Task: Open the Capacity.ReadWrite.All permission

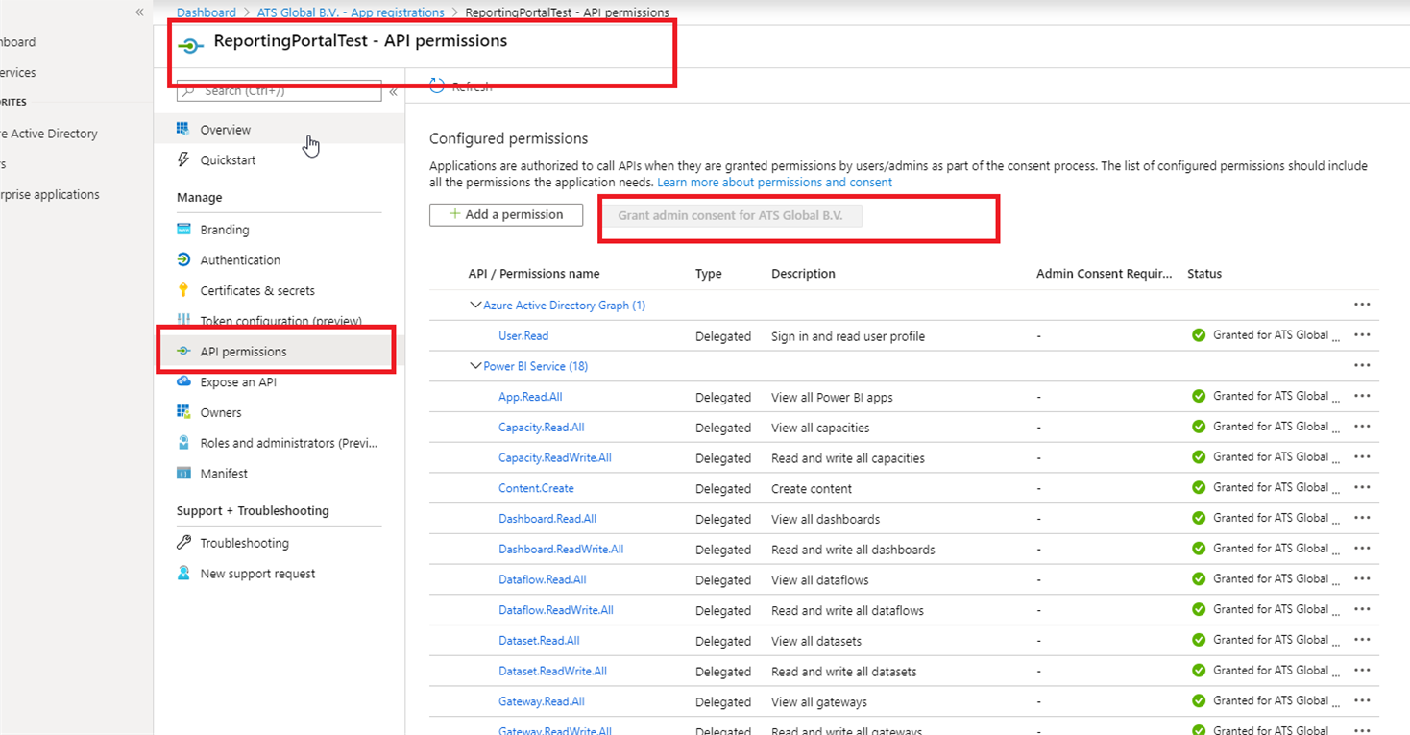Action: click(555, 458)
